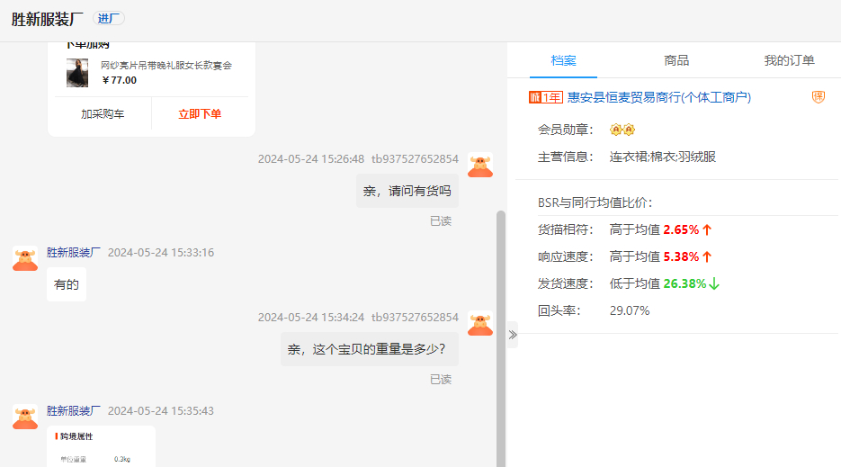This screenshot has height=467, width=841.
Task: Open the 我的订单 tab
Action: click(x=789, y=60)
